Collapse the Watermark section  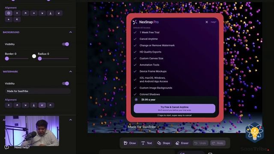[x=71, y=71]
